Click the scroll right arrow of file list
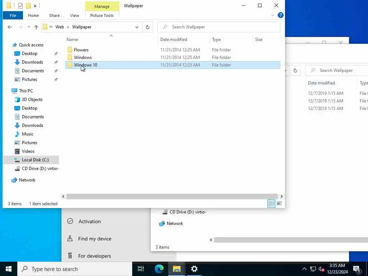368x276 pixels. [281, 197]
